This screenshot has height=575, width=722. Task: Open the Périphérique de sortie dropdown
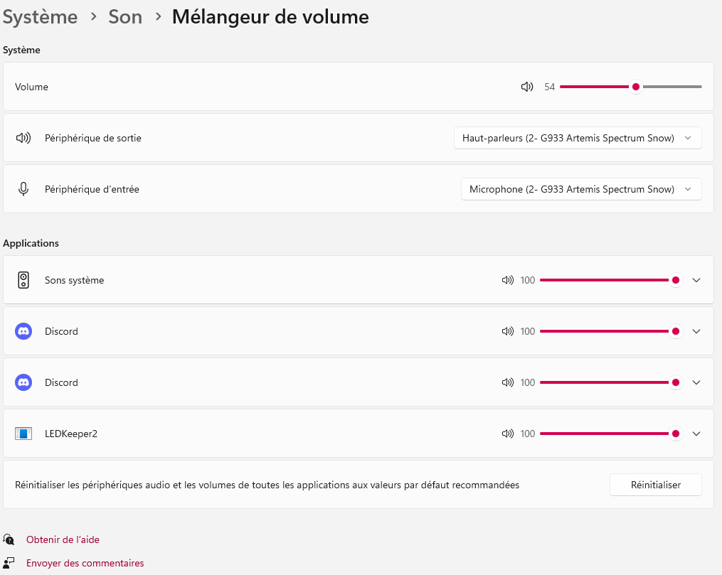[x=578, y=138]
